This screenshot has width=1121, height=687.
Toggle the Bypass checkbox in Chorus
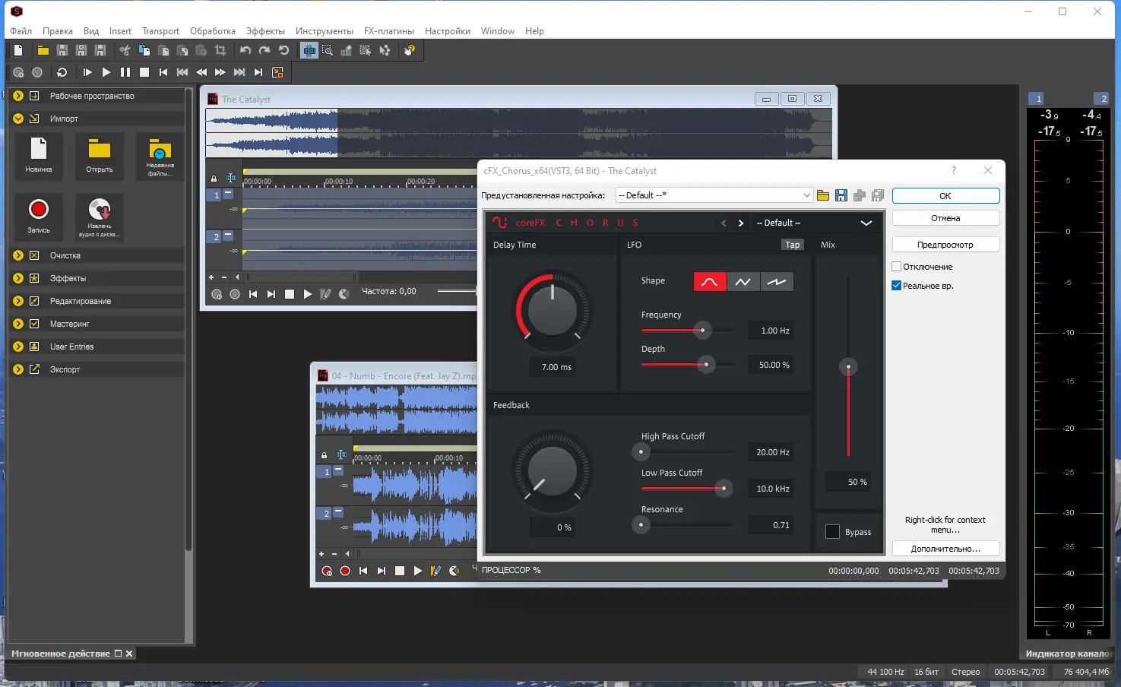[833, 532]
